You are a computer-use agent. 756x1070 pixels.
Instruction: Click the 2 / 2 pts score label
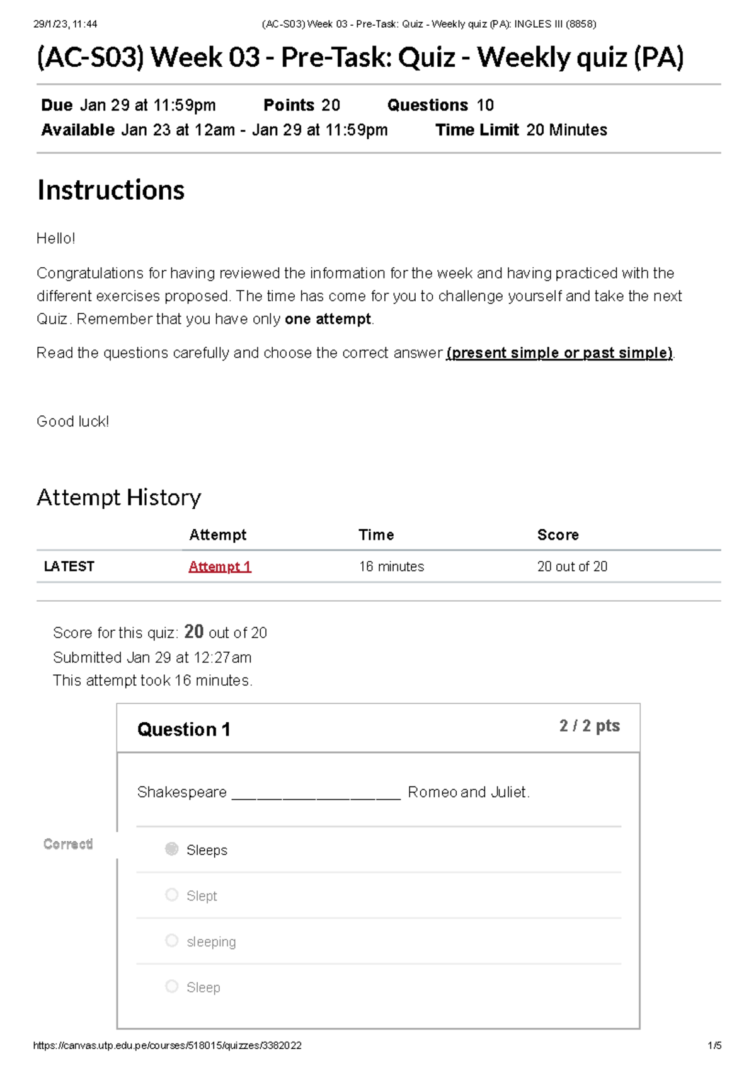click(590, 726)
